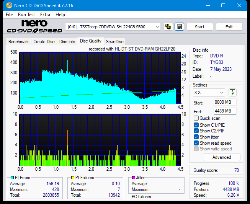Image resolution: width=250 pixels, height=204 pixels.
Task: Click the cyan PI Errors legend swatch
Action: click(x=12, y=178)
